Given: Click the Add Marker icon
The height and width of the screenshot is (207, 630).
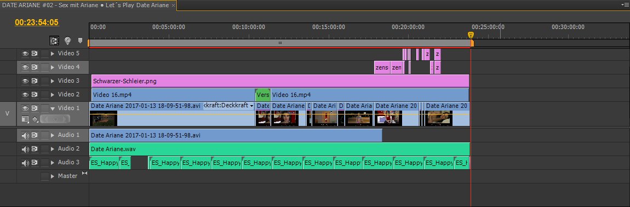Looking at the screenshot, I should point(81,40).
